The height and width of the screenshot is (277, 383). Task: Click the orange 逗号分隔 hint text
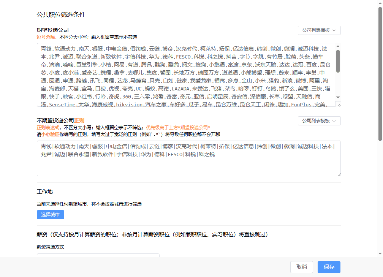click(46, 38)
